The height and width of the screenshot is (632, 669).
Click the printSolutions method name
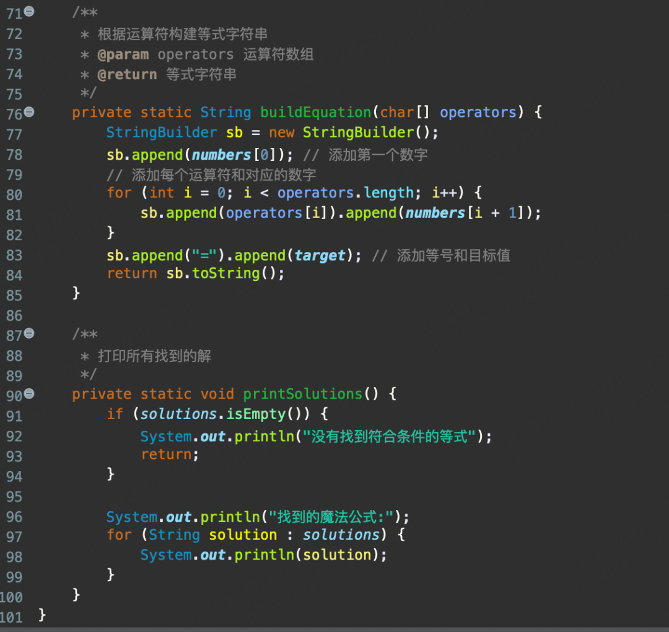point(302,394)
